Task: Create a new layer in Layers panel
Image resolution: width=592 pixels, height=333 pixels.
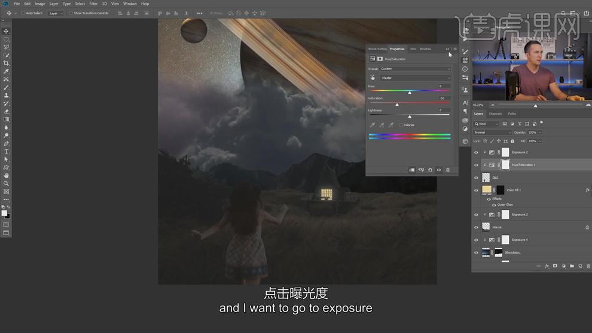Action: click(580, 266)
